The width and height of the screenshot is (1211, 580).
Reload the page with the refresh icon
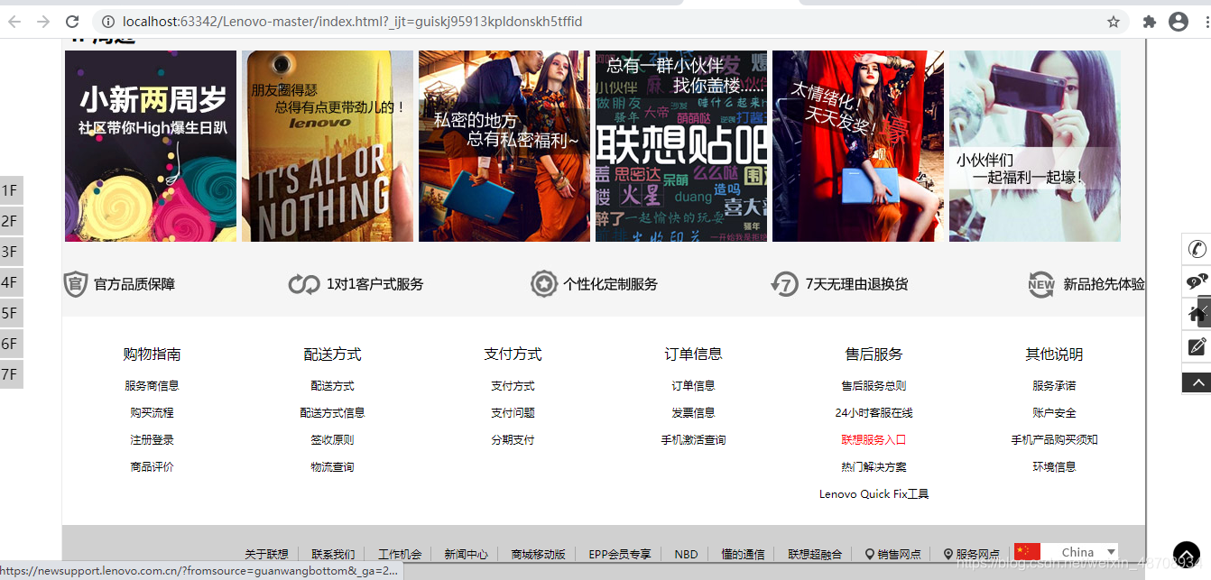73,22
